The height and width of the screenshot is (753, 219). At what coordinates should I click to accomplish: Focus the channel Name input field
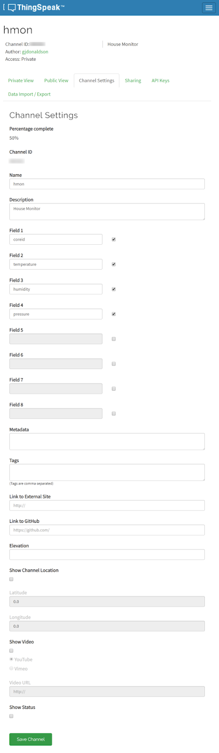click(107, 184)
